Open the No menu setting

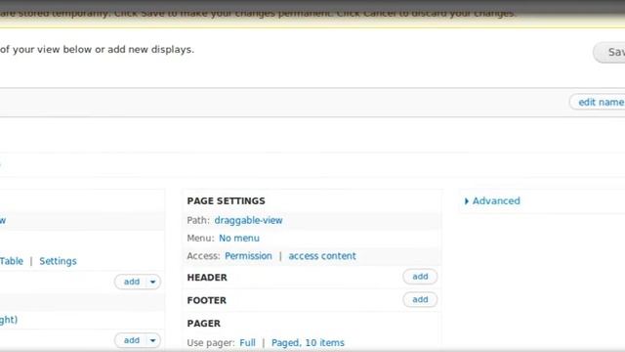[239, 239]
